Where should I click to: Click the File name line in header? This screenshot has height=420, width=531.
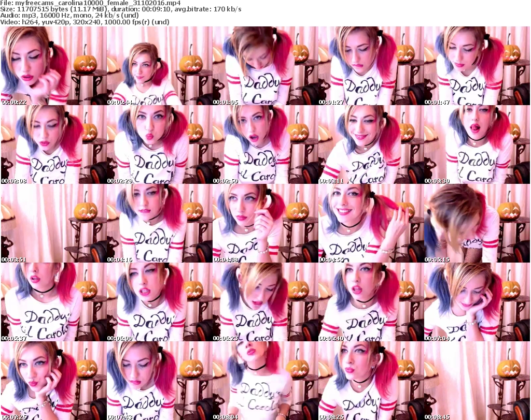[90, 3]
